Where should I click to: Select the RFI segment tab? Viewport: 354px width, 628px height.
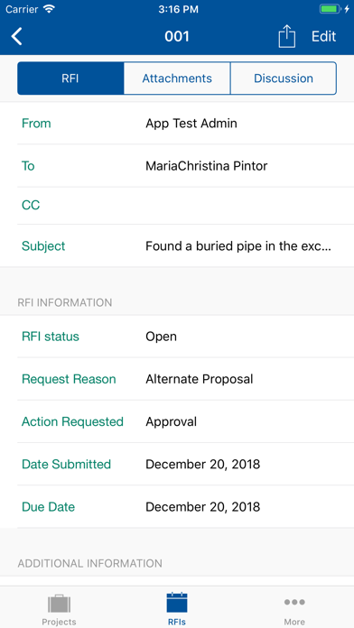click(x=70, y=78)
